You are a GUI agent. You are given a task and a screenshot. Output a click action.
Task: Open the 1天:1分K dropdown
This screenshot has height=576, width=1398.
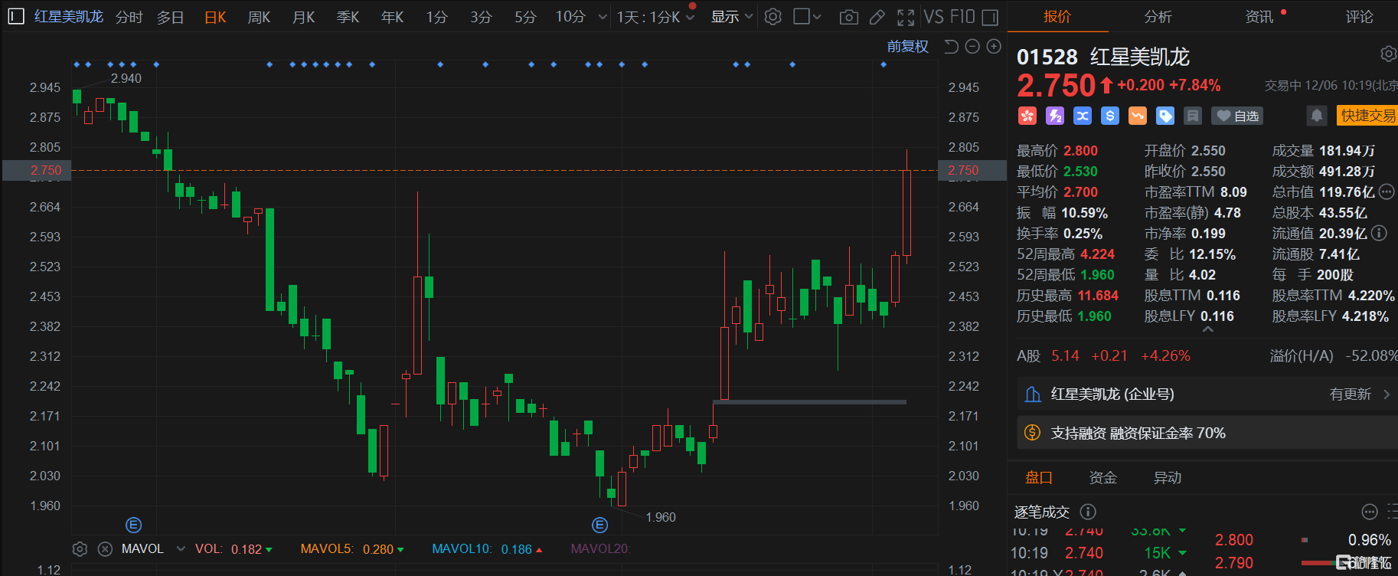click(656, 17)
